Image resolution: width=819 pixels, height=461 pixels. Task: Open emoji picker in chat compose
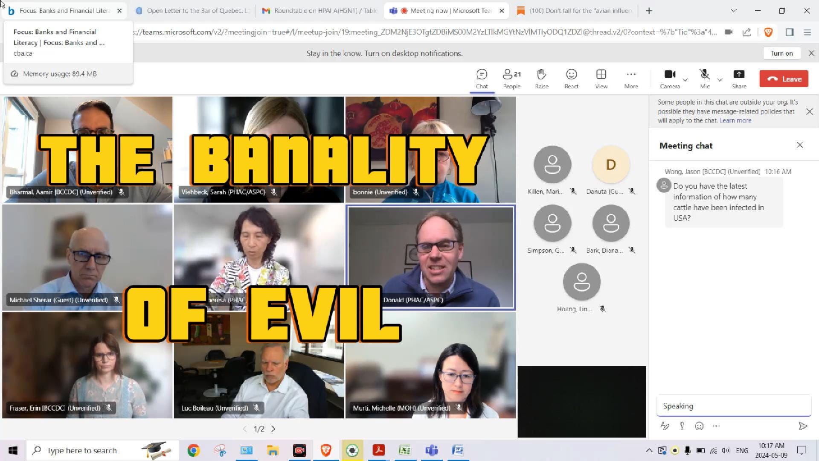coord(699,426)
